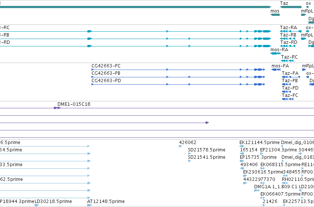314x207 pixels.
Task: Select the EK066407.5prime label
Action: [x=280, y=194]
